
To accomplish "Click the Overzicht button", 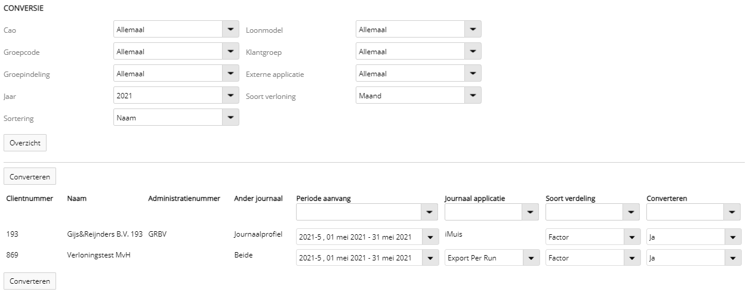I will pos(25,143).
